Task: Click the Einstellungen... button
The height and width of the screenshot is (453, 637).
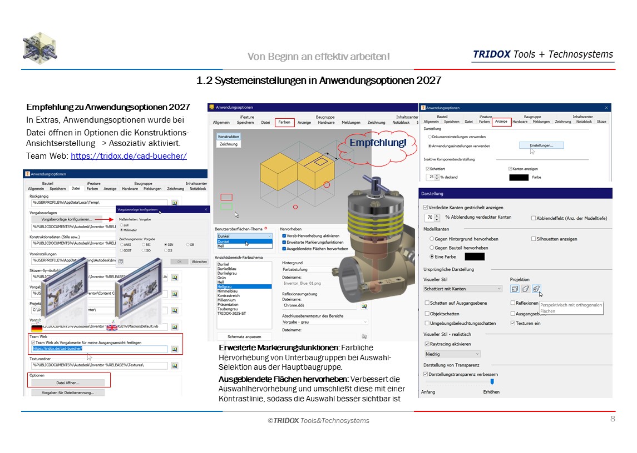Action: (x=541, y=145)
